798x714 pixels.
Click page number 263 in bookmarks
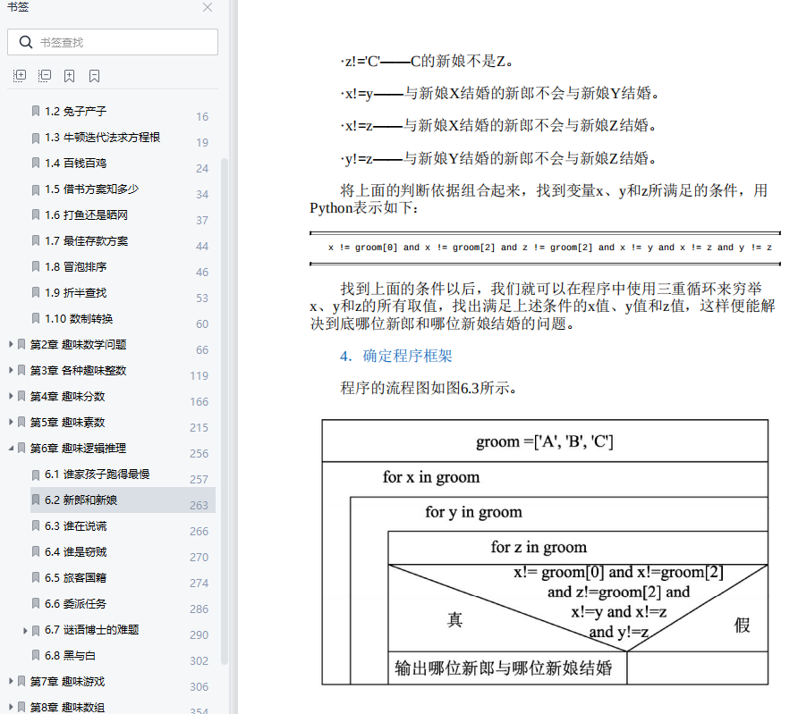click(x=199, y=505)
